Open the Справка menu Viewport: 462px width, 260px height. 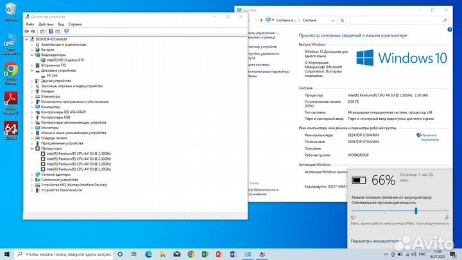(x=75, y=24)
